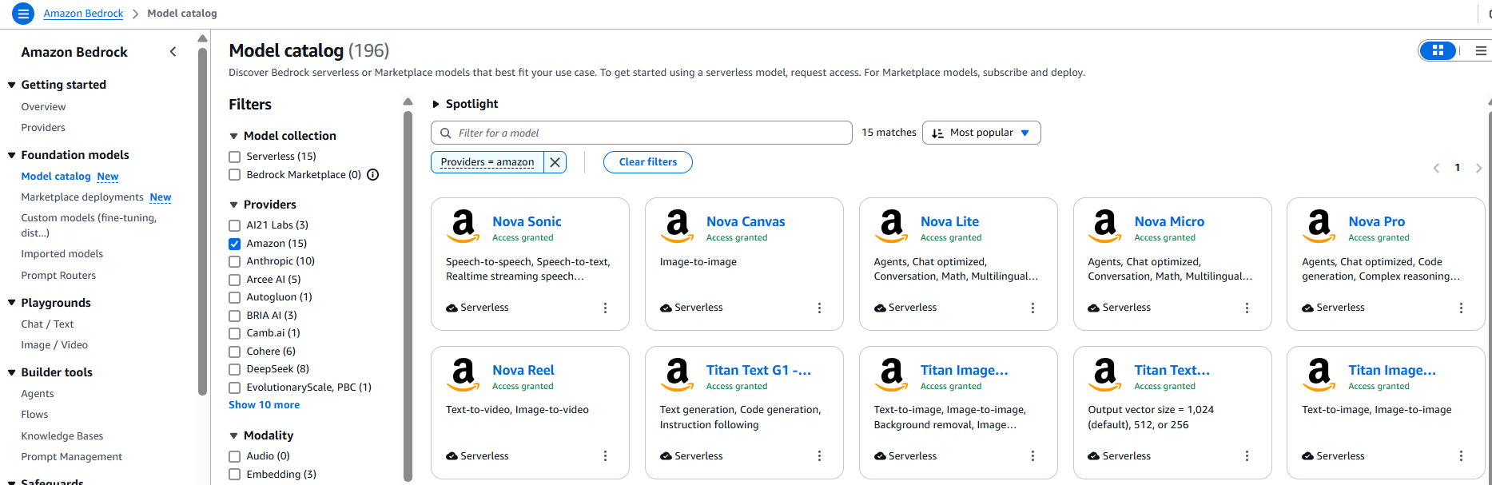Collapse the Providers filter group
This screenshot has height=485, width=1492.
(x=234, y=205)
